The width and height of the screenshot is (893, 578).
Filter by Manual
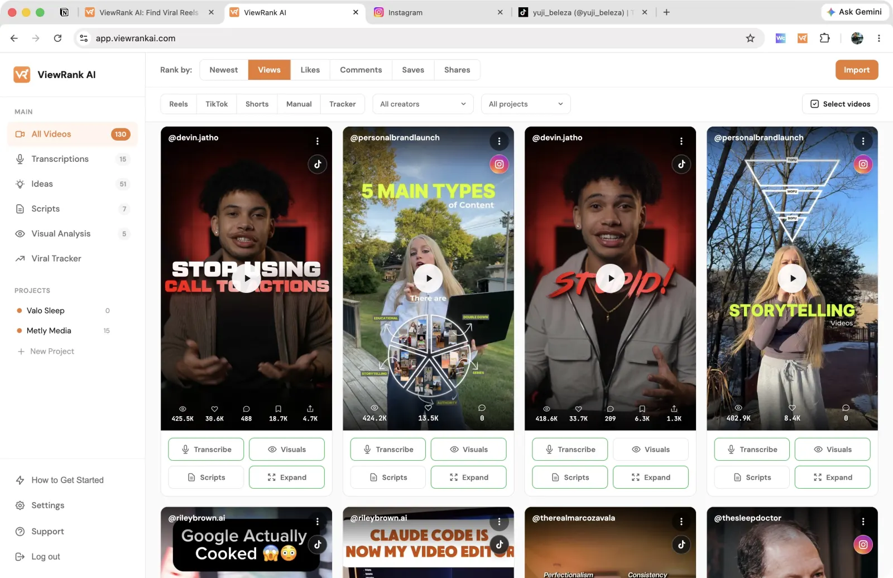pos(299,104)
